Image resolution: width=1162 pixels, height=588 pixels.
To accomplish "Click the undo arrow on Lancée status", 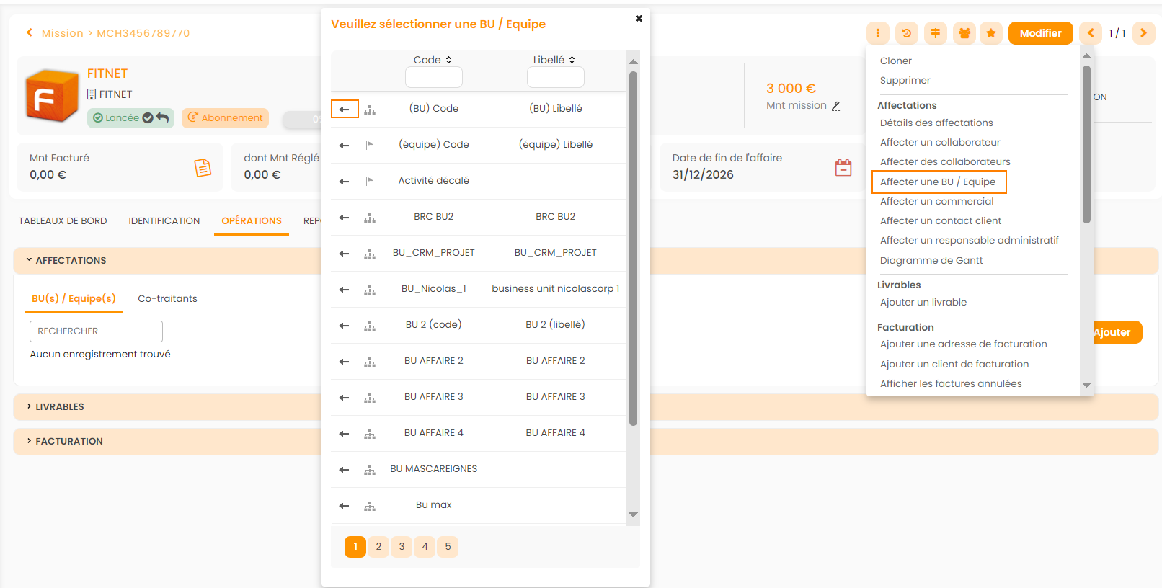I will [163, 117].
